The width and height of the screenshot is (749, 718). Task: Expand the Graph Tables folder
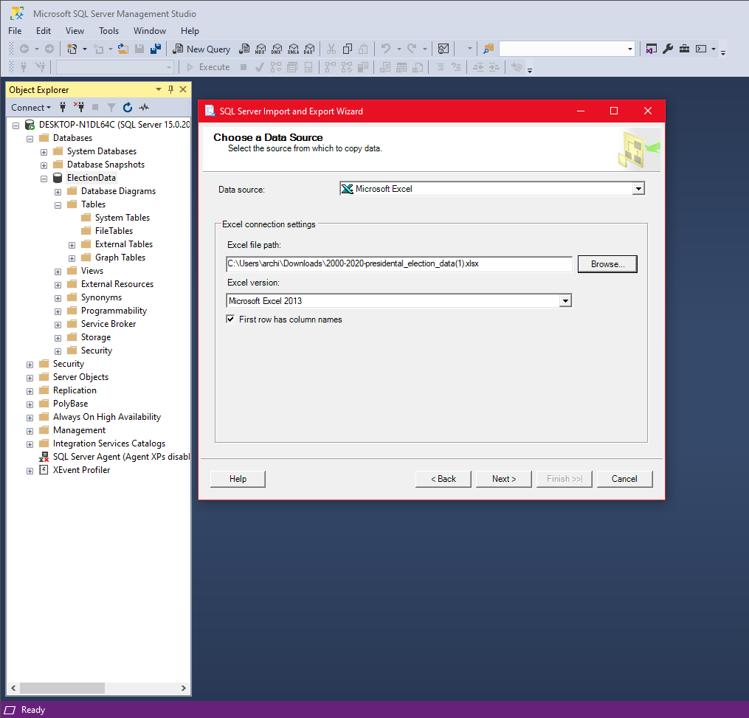click(72, 258)
